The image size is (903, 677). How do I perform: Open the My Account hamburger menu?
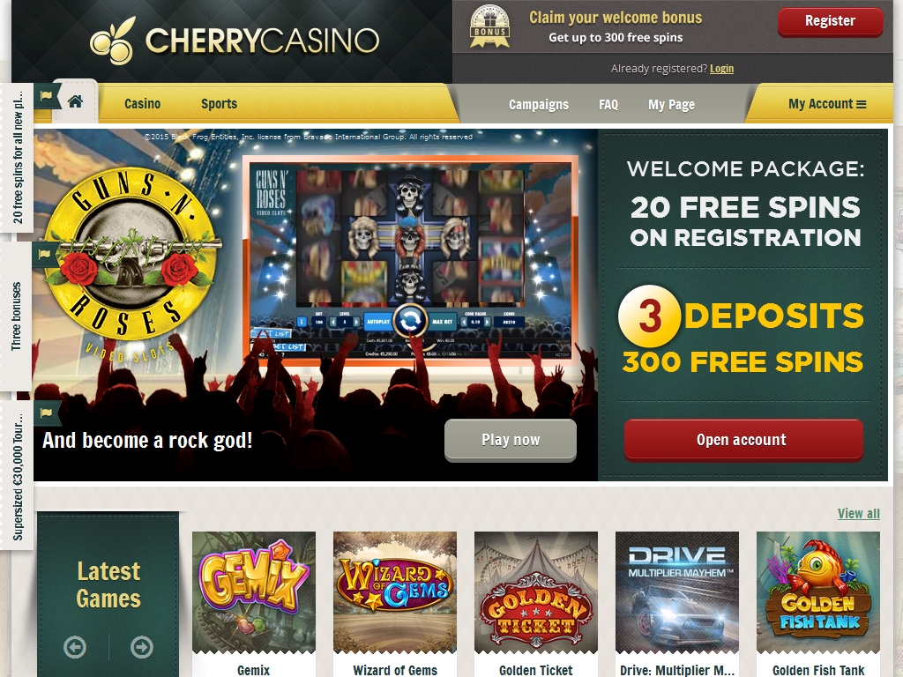coord(827,104)
